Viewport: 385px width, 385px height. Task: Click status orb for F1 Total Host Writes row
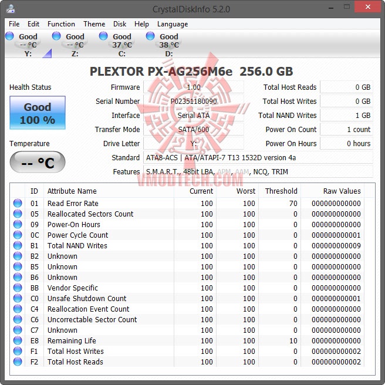pos(18,351)
